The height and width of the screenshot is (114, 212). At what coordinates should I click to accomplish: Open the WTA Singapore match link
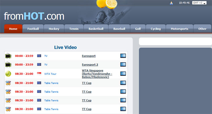(x=97, y=74)
